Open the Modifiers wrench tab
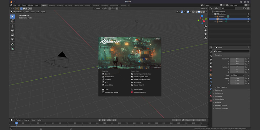260x130 pixels. 211,78
